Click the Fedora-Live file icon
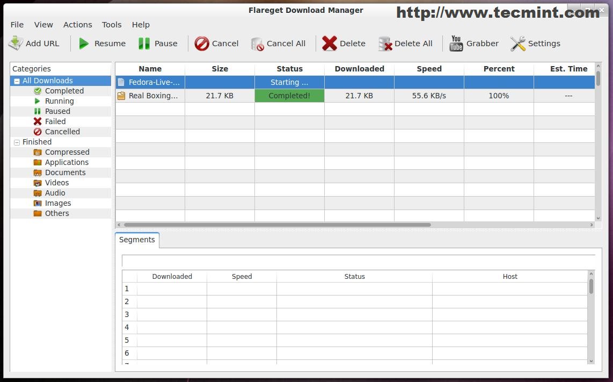Screen dimensions: 613x382 pyautogui.click(x=121, y=82)
